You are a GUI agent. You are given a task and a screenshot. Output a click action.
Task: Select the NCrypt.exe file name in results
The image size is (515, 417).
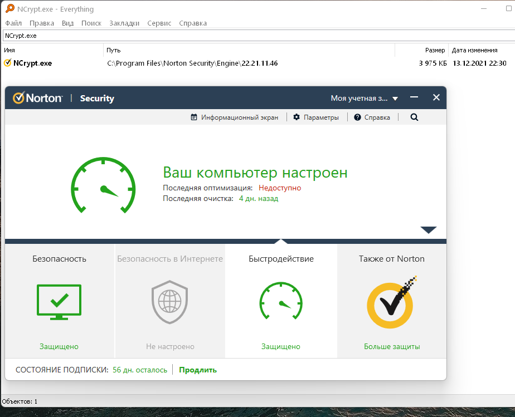point(32,63)
